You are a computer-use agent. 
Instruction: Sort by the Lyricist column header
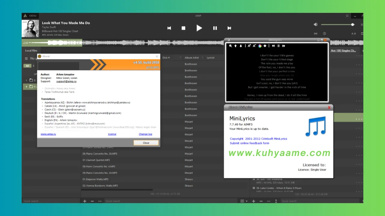211,58
